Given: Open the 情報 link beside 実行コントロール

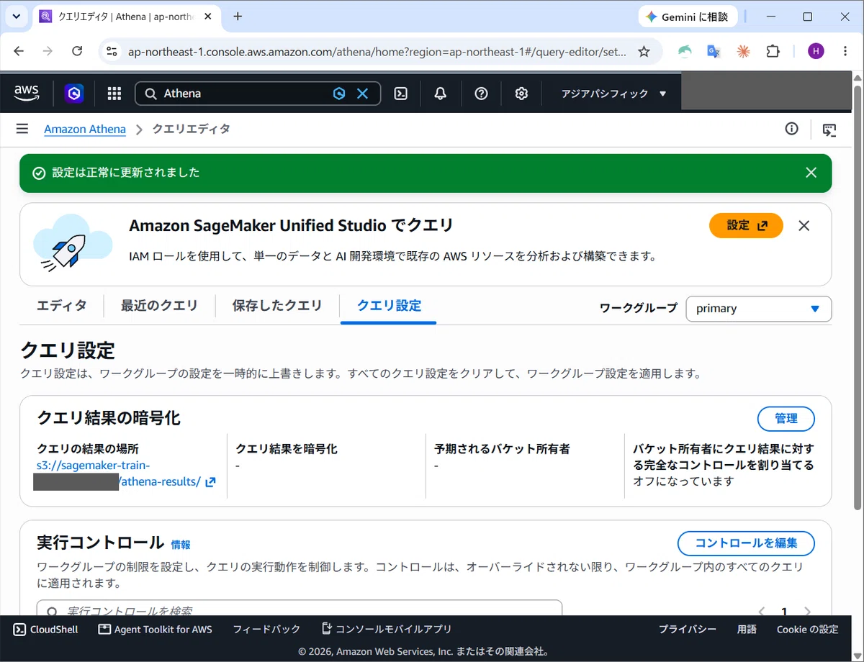Looking at the screenshot, I should click(181, 545).
